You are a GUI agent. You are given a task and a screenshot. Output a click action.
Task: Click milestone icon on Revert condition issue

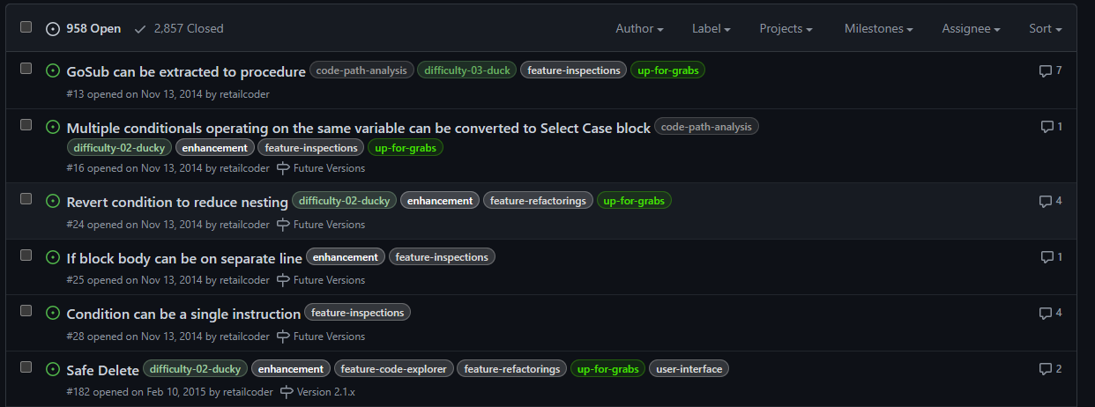click(283, 225)
